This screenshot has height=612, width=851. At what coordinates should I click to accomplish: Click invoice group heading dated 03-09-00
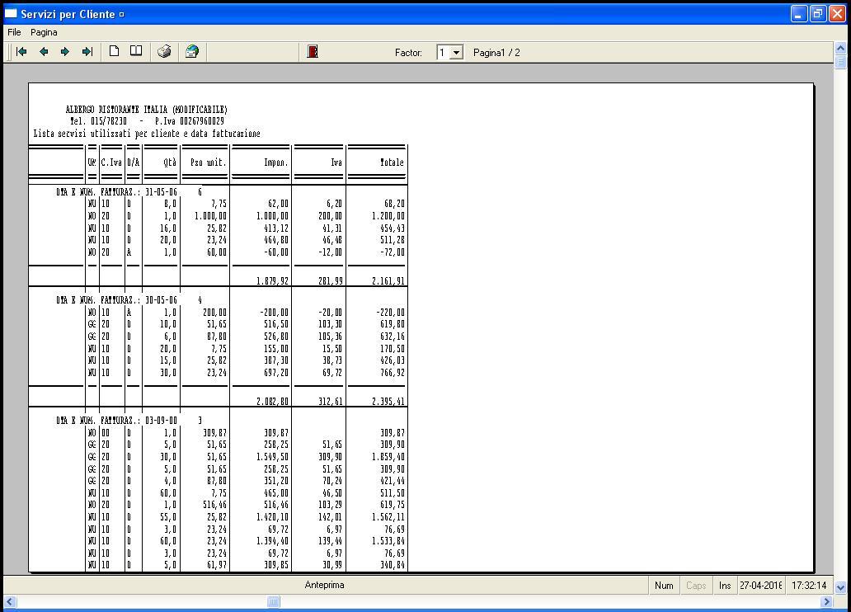click(x=129, y=421)
